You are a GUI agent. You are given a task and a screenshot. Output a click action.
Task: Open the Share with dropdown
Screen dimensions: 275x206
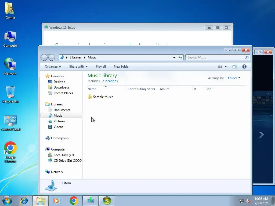tap(78, 67)
